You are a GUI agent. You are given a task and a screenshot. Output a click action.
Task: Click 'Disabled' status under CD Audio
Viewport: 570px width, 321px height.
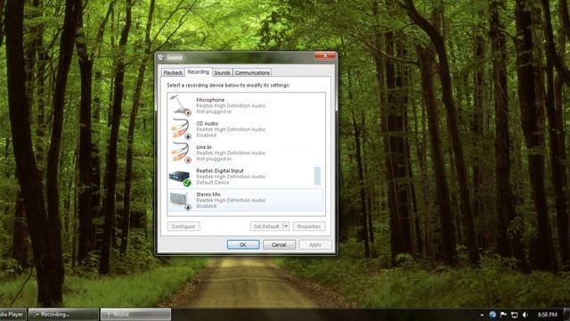click(x=207, y=135)
